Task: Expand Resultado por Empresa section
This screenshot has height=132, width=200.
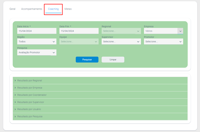Action: 30,88
